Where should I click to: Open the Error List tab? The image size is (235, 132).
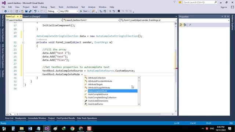[x=9, y=118]
